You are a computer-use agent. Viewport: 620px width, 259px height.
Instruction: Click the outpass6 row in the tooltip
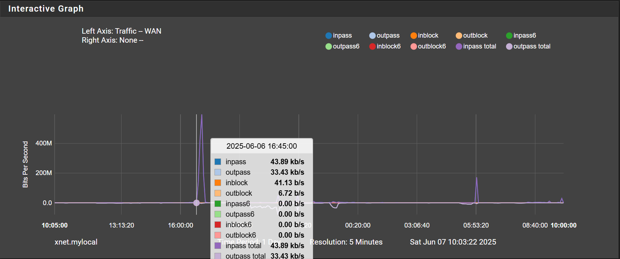pos(262,214)
